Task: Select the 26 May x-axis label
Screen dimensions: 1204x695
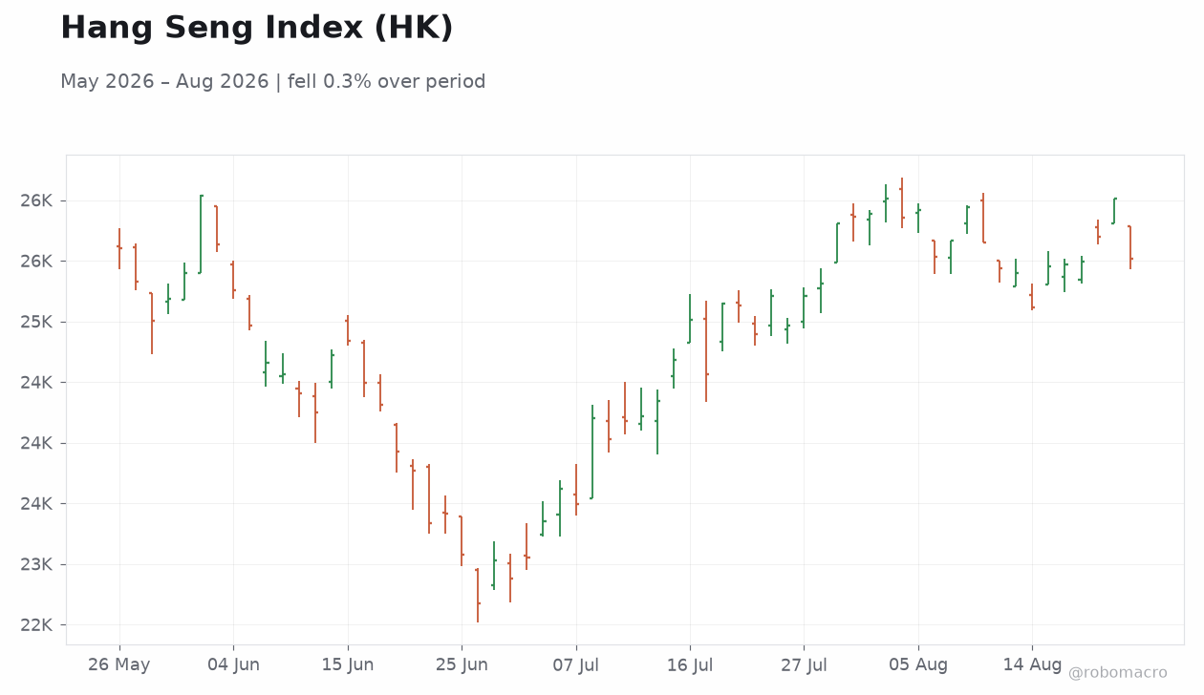Action: coord(119,665)
